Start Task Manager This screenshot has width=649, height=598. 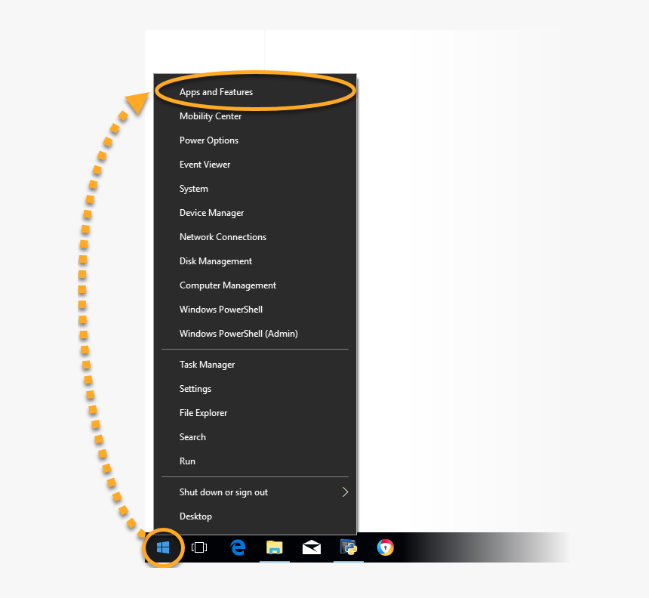click(x=207, y=364)
